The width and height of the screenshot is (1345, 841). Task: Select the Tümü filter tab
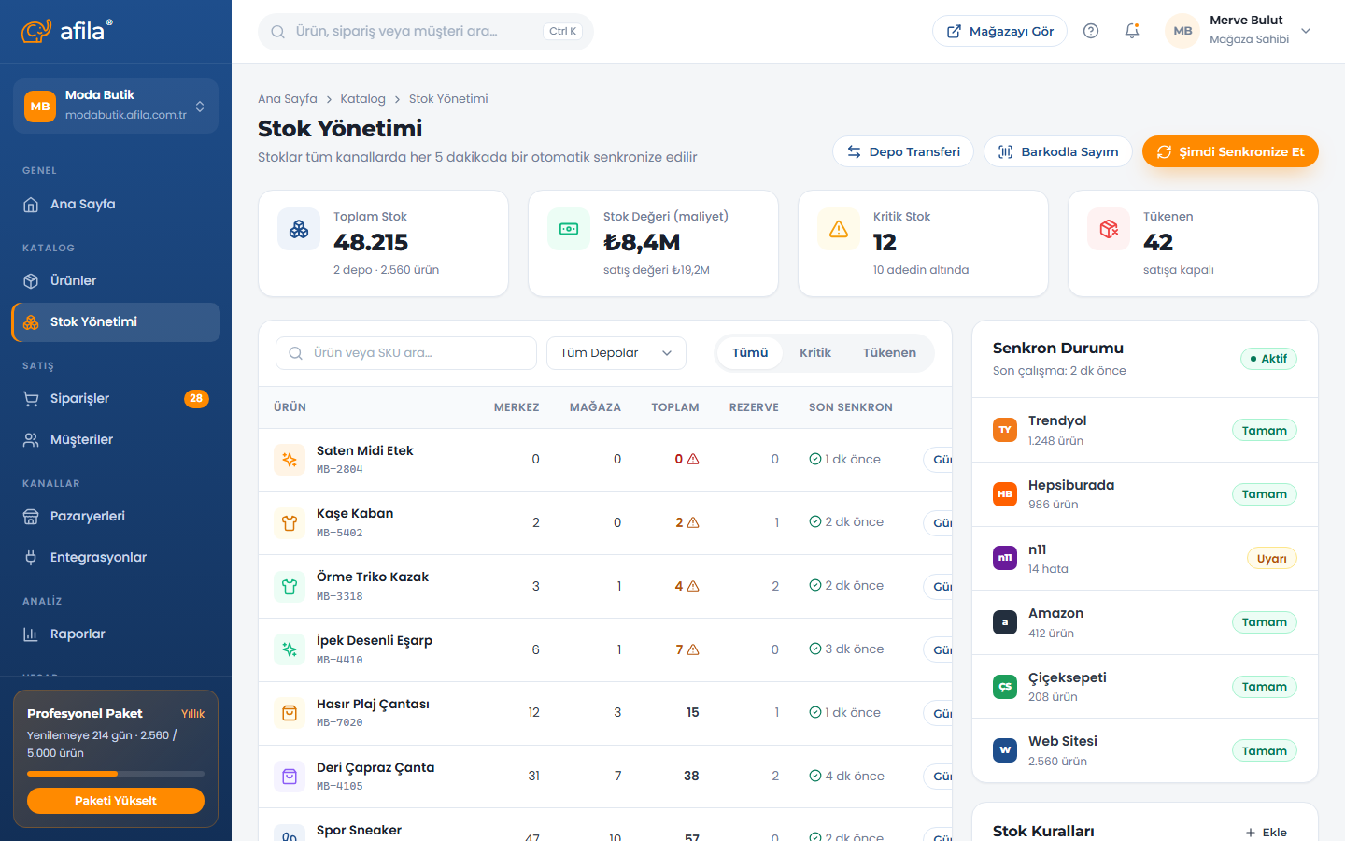click(x=750, y=353)
